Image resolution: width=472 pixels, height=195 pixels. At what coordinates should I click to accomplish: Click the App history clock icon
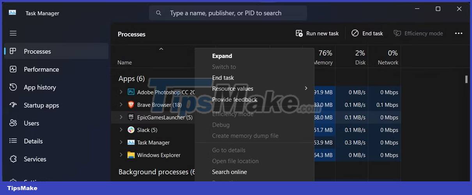[x=13, y=87]
